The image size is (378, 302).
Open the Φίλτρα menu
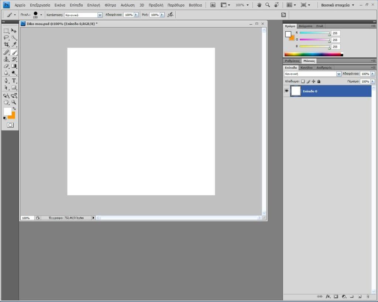click(x=110, y=6)
